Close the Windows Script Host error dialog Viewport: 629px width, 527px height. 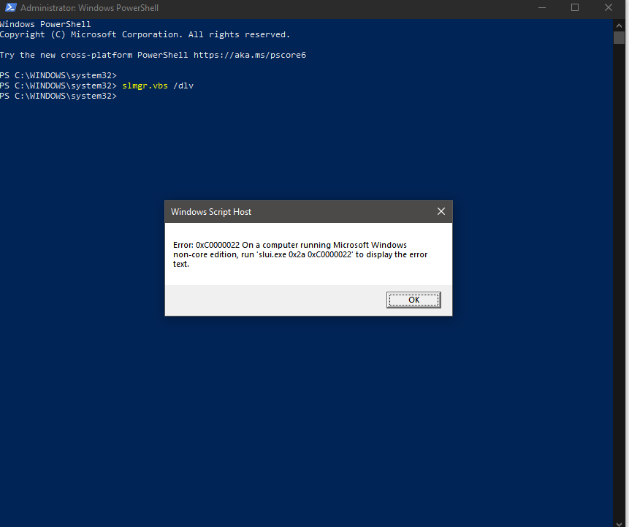[441, 211]
